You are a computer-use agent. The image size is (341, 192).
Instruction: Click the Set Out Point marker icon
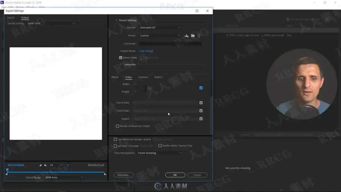[x=45, y=165]
